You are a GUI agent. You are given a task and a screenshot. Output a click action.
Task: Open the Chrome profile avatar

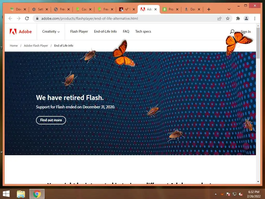click(x=246, y=18)
